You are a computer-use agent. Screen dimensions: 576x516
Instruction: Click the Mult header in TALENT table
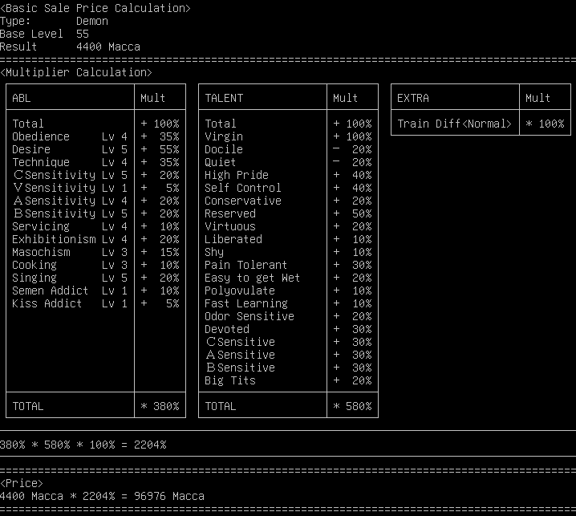(345, 98)
